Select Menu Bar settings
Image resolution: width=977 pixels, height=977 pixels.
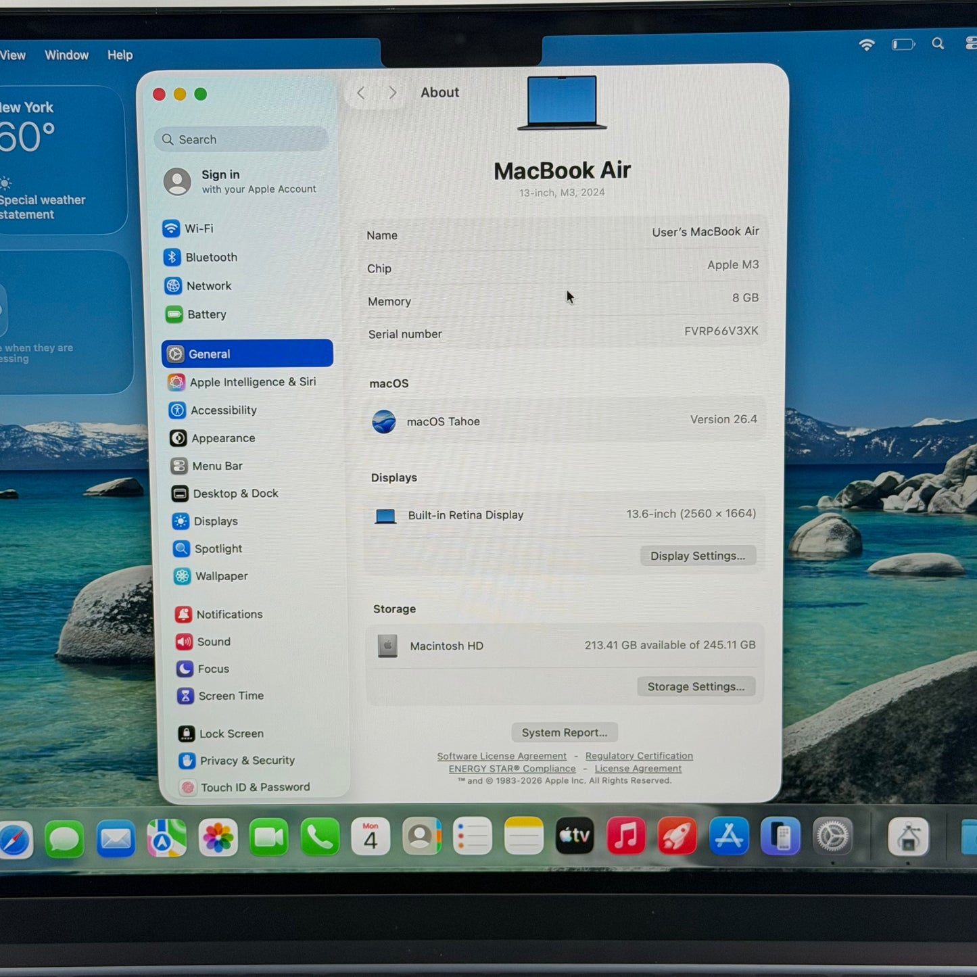point(207,466)
